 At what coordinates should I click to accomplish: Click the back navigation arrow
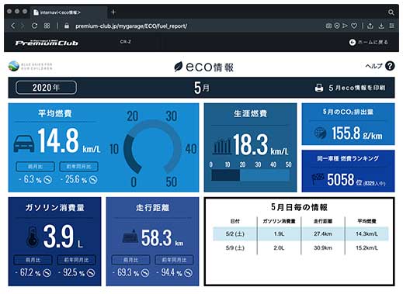coord(13,26)
